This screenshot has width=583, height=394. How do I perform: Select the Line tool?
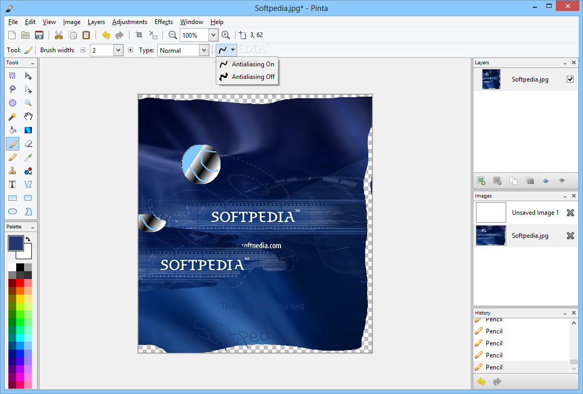(28, 184)
